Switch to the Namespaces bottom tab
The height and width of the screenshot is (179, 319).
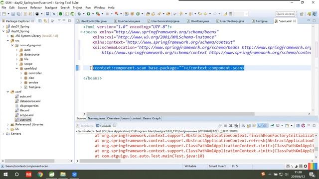96,118
